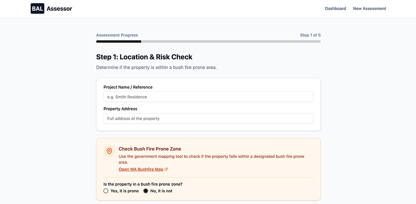The width and height of the screenshot is (416, 204).
Task: Click the 'Step 1: Location & Risk Check' heading
Action: pyautogui.click(x=144, y=57)
